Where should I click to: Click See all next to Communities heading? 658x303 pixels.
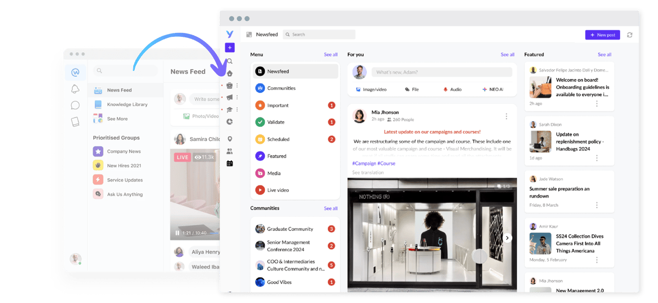[331, 209]
